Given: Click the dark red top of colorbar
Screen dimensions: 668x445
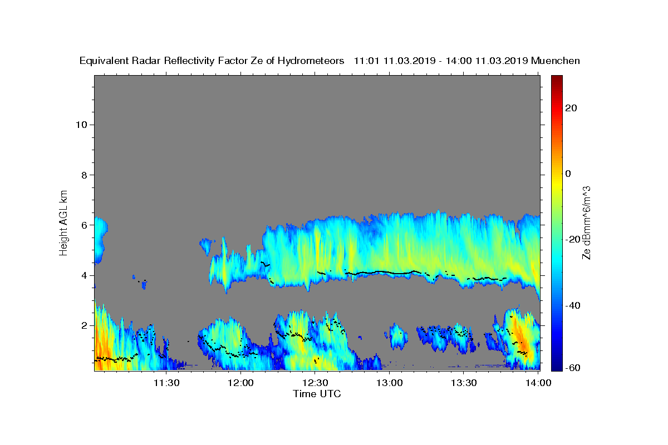Looking at the screenshot, I should pos(557,80).
